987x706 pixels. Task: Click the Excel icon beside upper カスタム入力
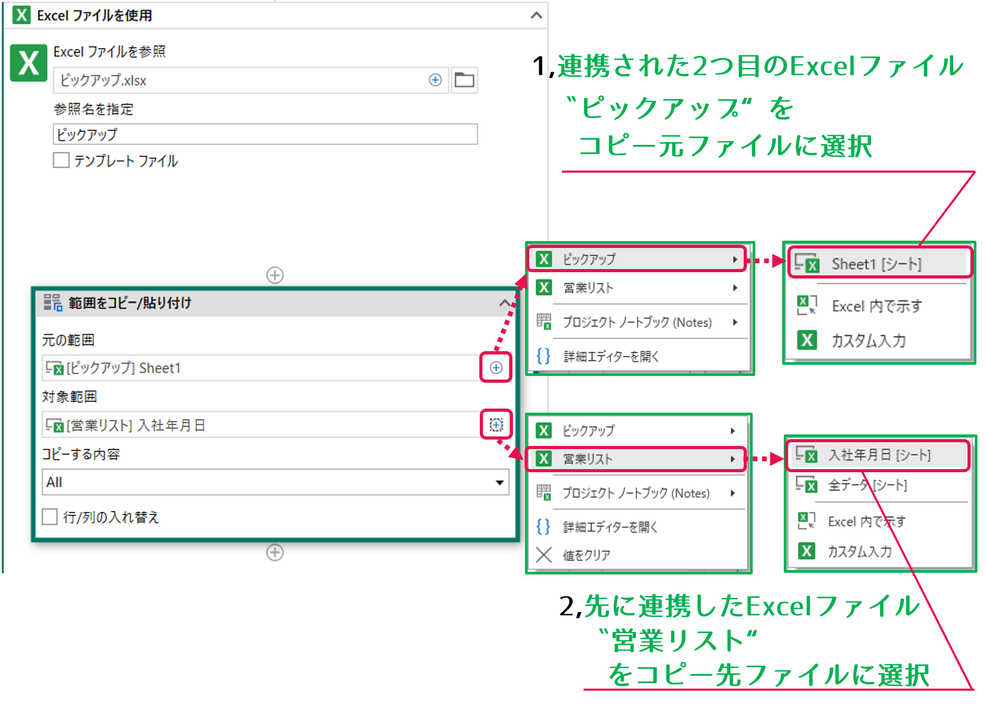[807, 340]
